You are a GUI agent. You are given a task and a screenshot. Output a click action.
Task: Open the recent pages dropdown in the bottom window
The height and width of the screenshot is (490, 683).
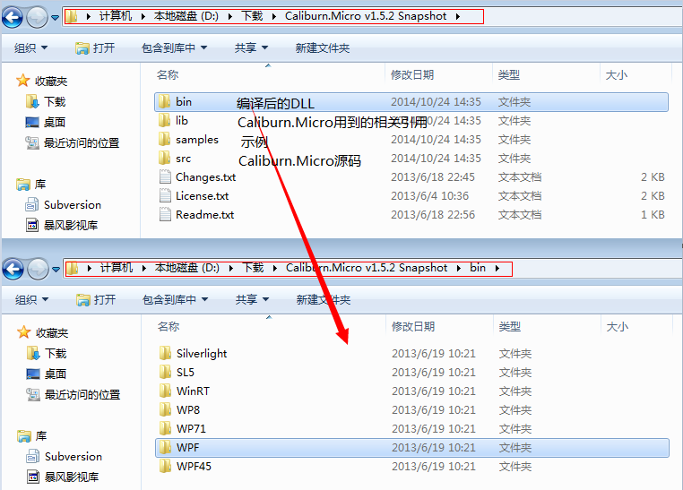coord(56,270)
